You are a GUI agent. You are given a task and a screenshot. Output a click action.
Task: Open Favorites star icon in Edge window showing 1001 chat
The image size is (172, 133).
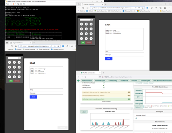pyautogui.click(x=156, y=8)
